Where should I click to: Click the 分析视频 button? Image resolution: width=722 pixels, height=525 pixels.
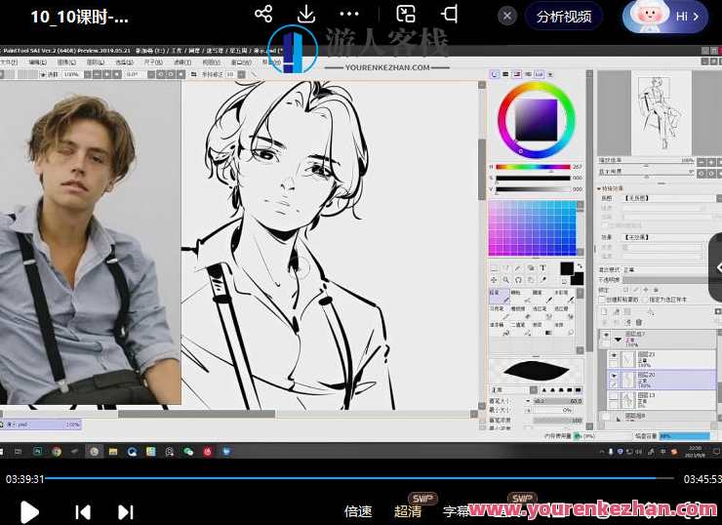(563, 17)
